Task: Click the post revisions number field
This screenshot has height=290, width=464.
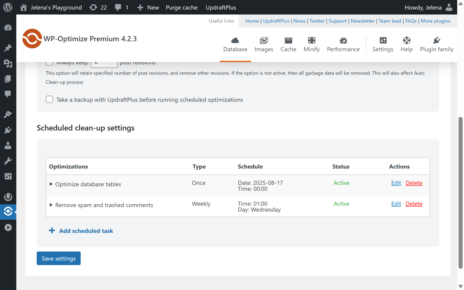Action: pyautogui.click(x=104, y=64)
